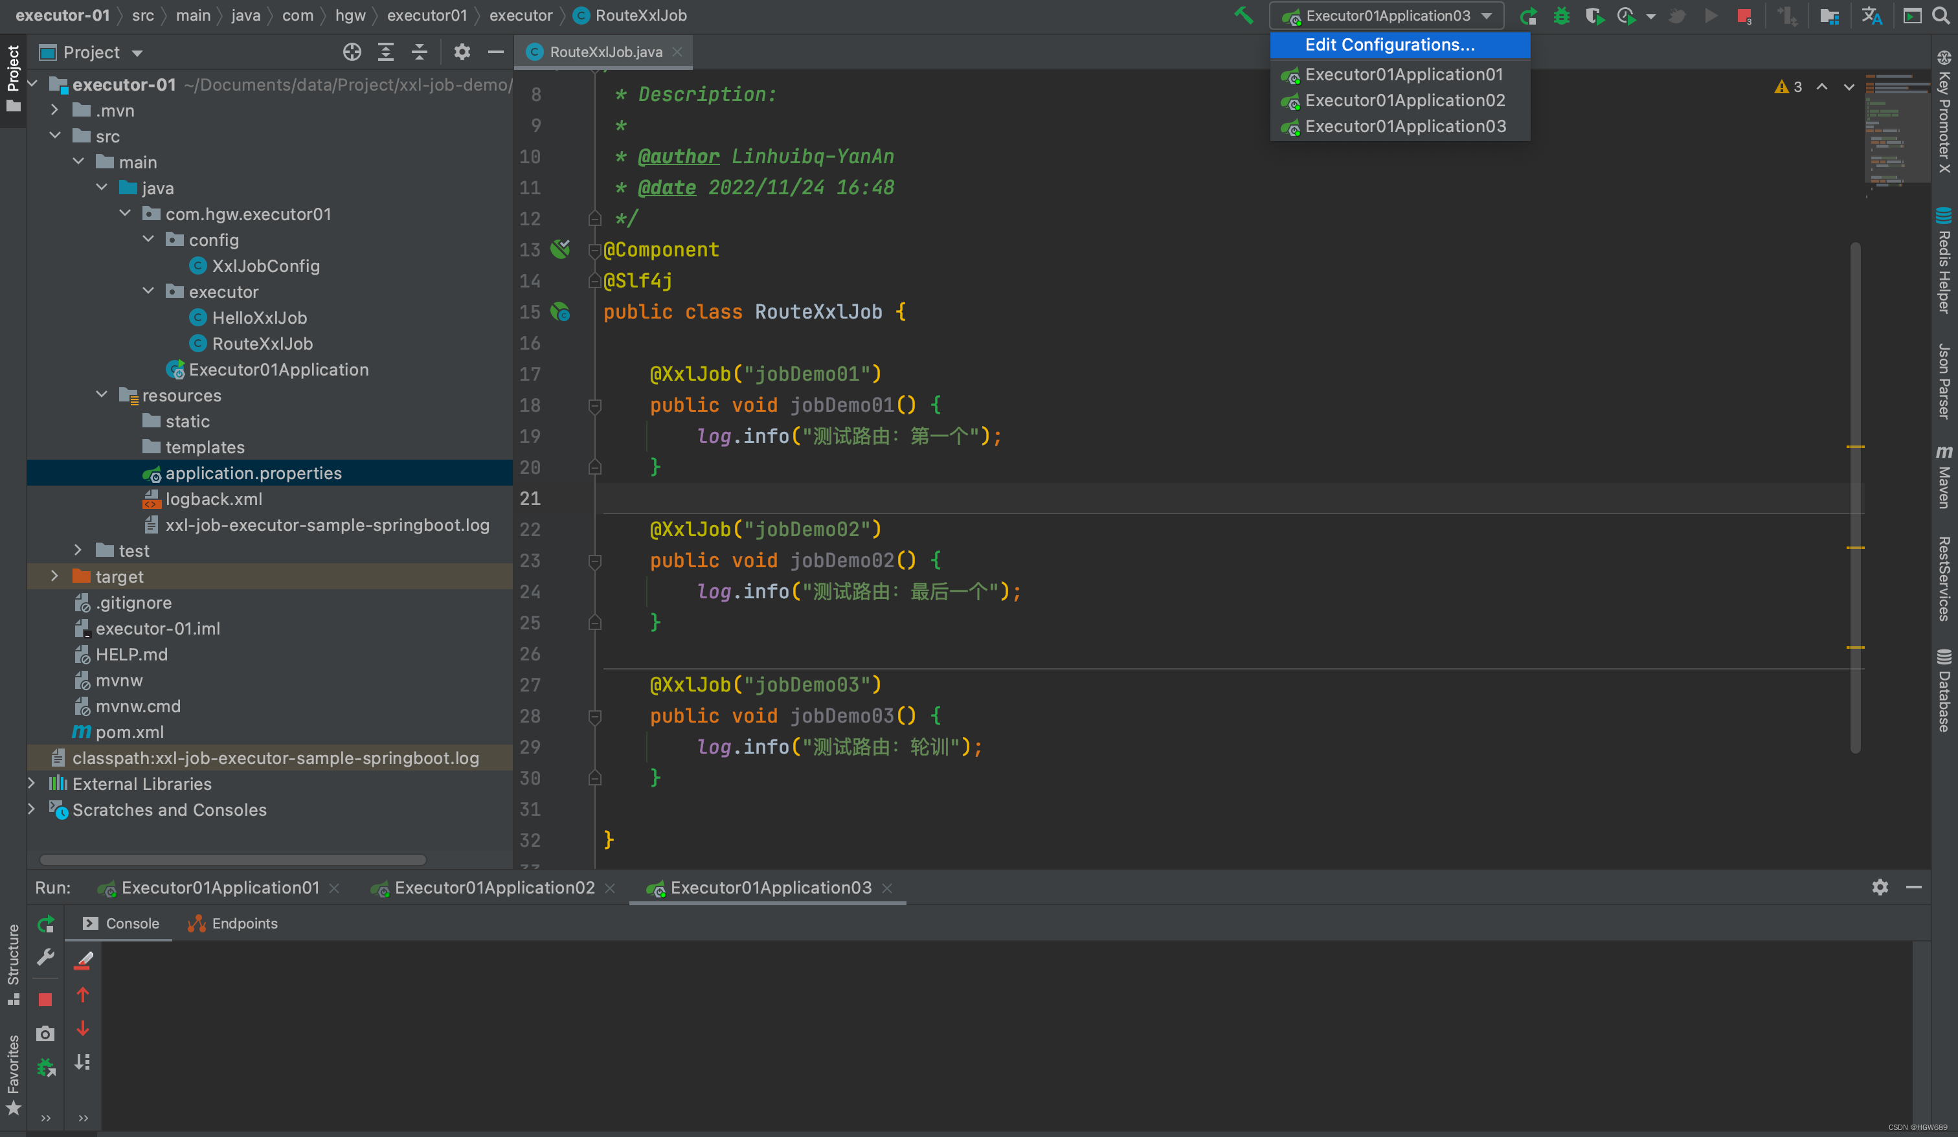Hide the Project panel with minus icon

[x=496, y=52]
